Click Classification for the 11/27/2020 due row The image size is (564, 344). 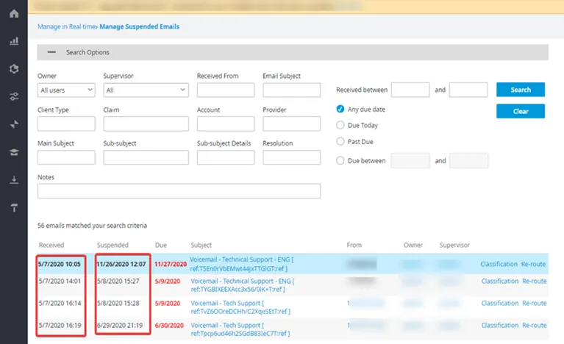point(499,264)
